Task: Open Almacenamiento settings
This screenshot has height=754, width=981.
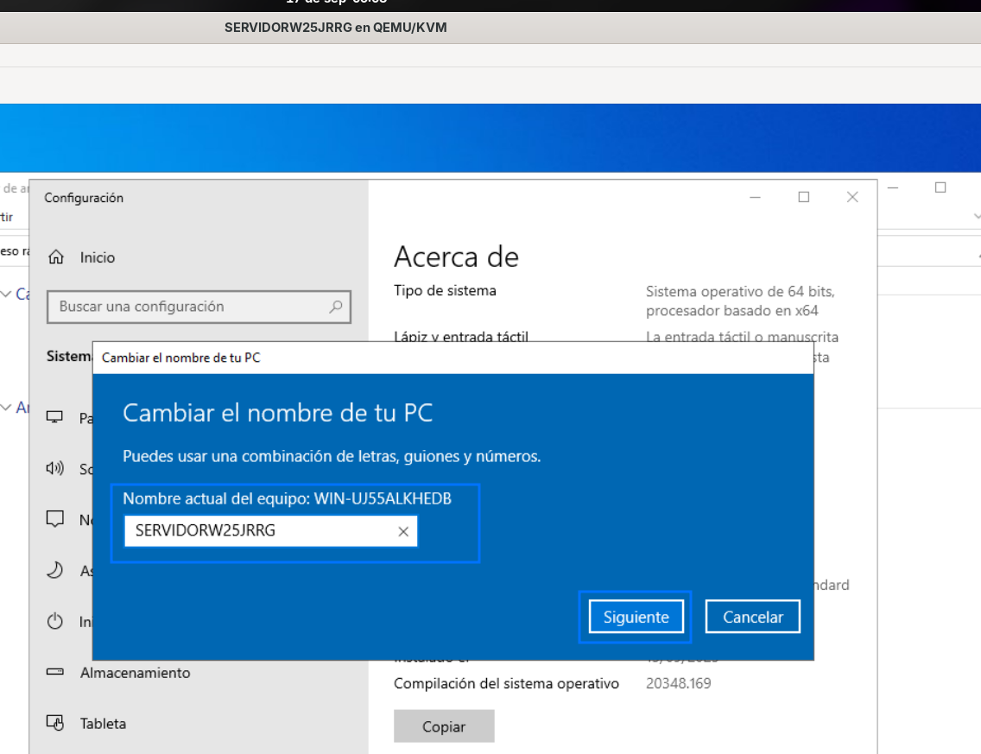Action: (135, 673)
